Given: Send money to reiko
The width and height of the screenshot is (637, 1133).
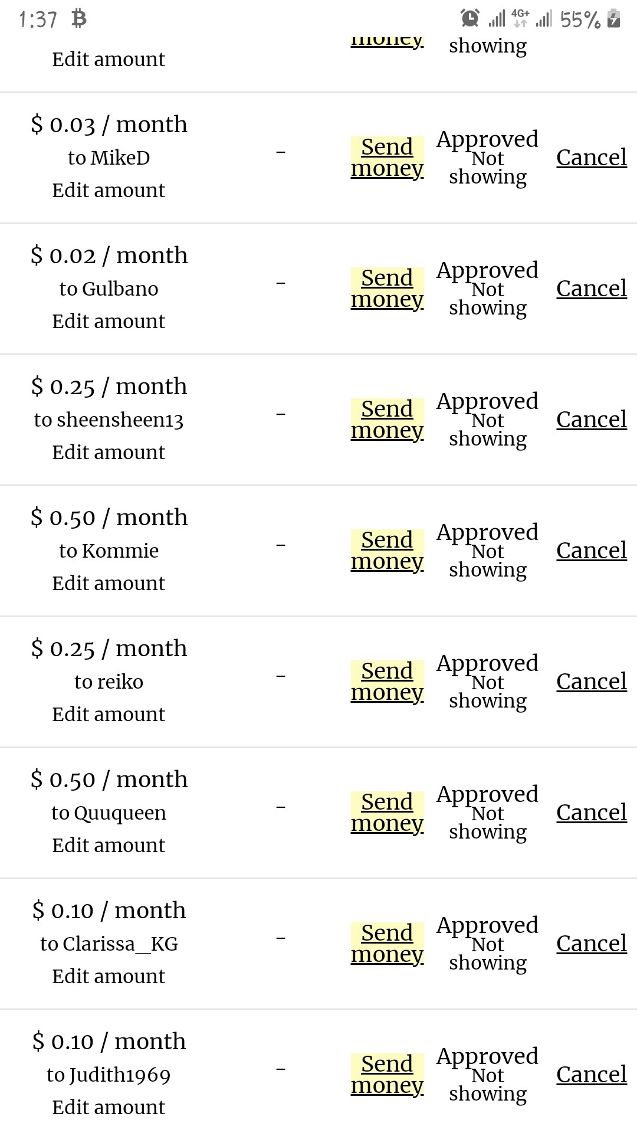Looking at the screenshot, I should point(387,682).
